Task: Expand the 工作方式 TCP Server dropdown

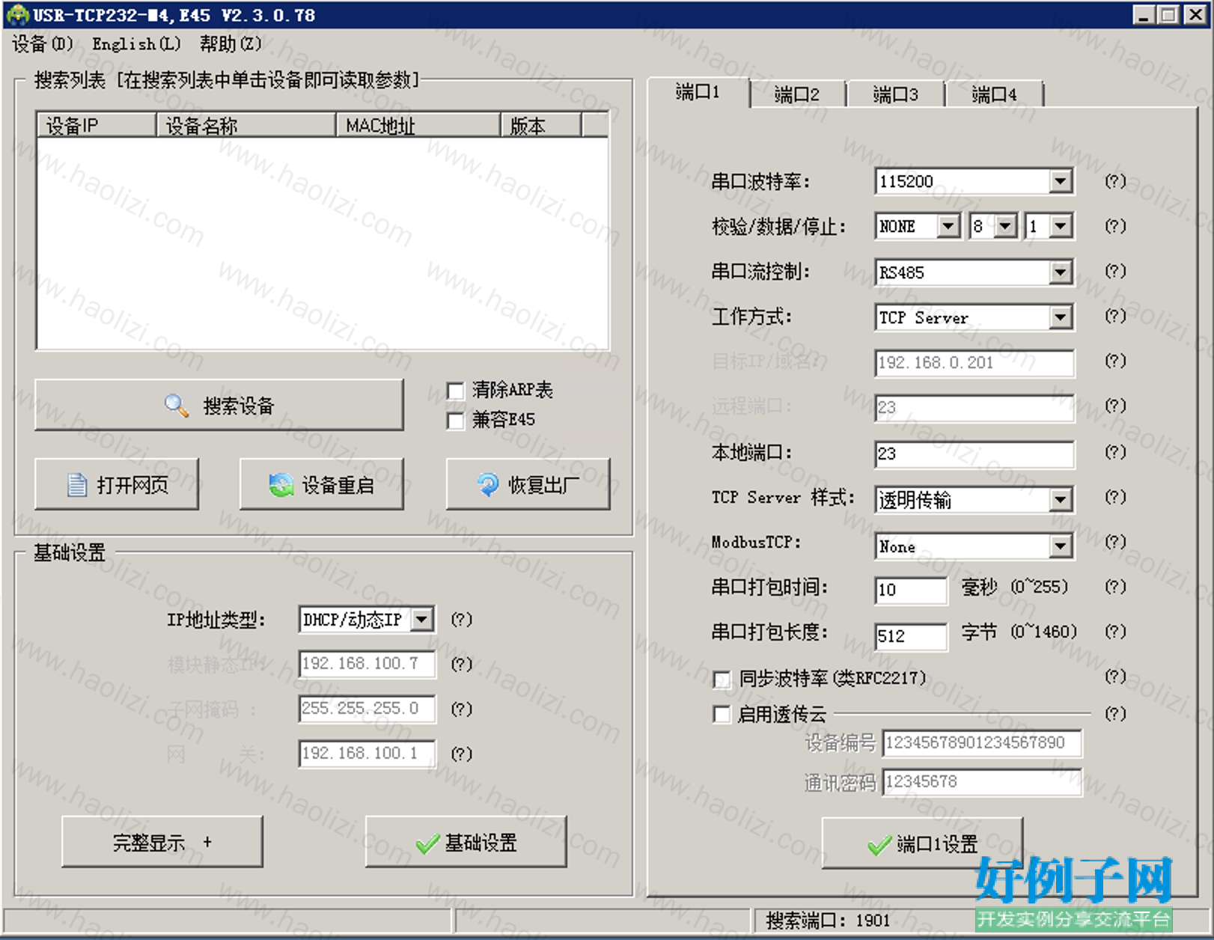Action: (1060, 317)
